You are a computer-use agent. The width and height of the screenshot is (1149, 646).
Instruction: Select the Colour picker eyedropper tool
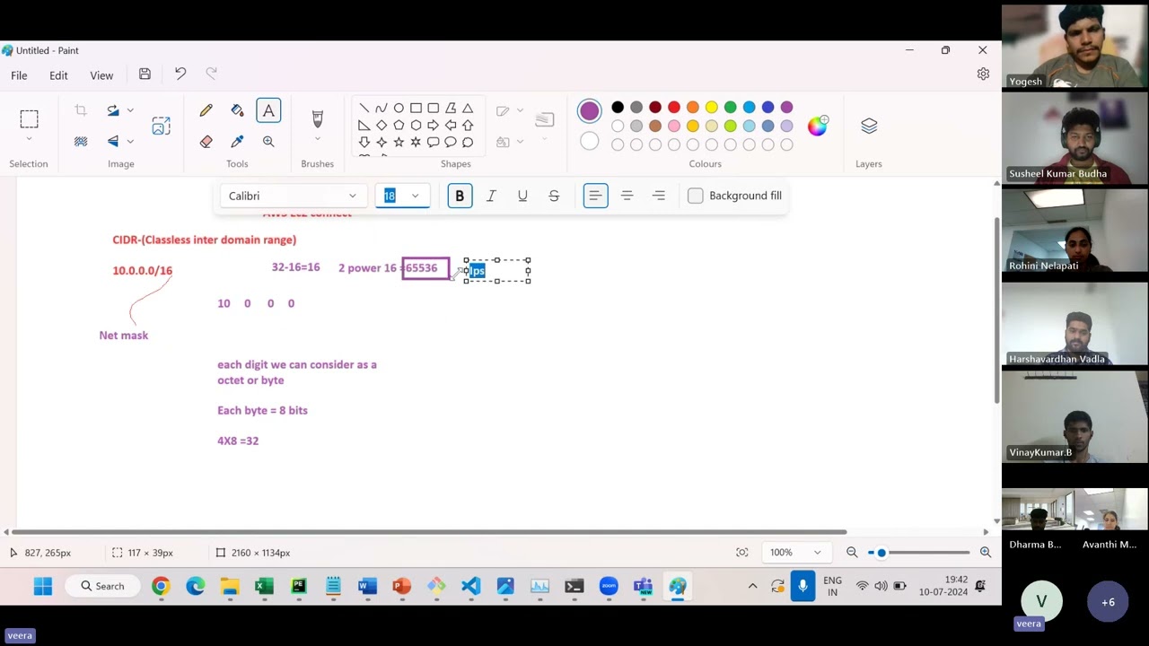[237, 141]
